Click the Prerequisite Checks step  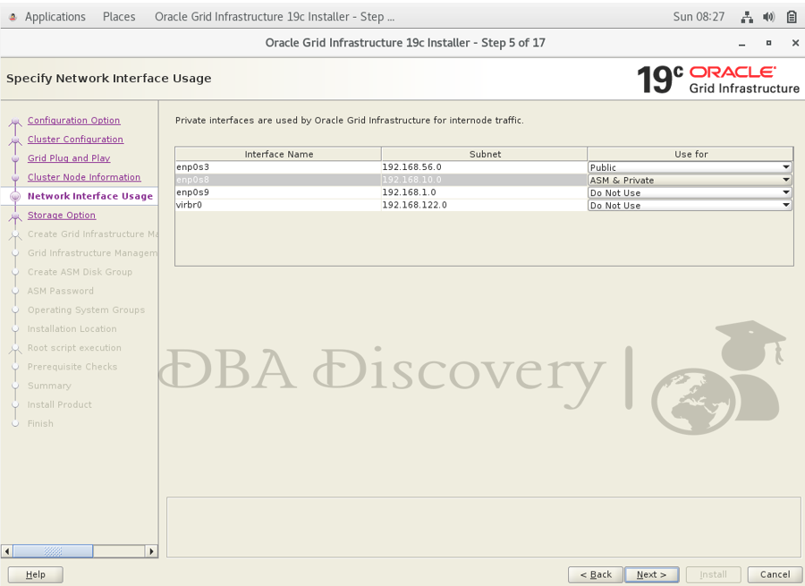pos(72,367)
